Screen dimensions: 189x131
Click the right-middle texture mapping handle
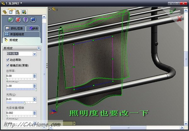(x=113, y=59)
